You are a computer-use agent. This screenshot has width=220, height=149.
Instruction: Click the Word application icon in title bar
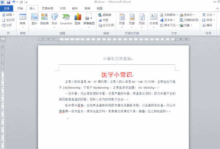(2, 2)
